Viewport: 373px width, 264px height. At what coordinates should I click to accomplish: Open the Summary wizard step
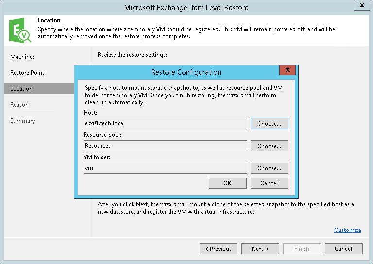click(x=23, y=121)
